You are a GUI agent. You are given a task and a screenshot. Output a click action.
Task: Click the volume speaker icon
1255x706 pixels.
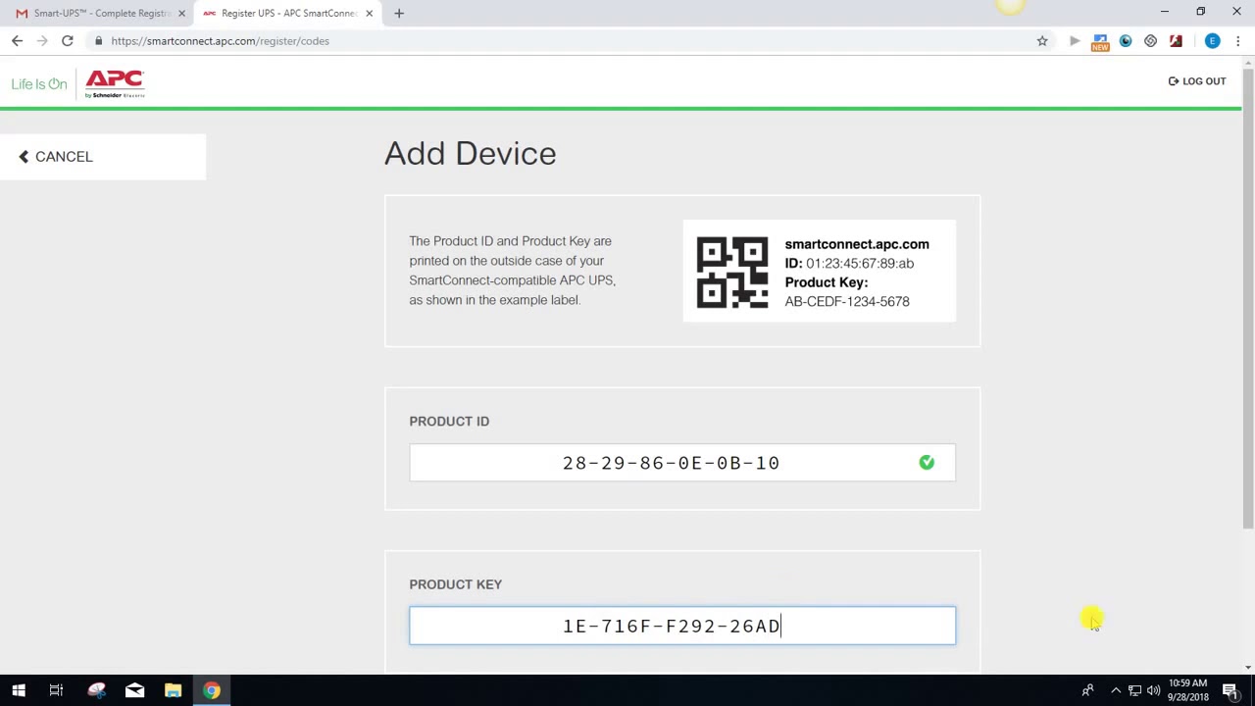tap(1154, 690)
